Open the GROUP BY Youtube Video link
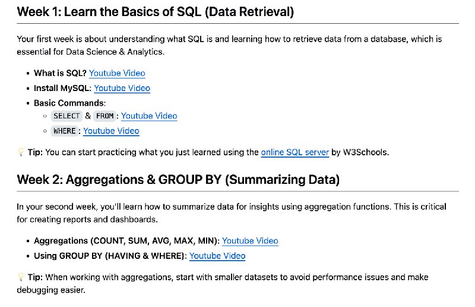Viewport: 475px width, 307px height. (x=217, y=256)
